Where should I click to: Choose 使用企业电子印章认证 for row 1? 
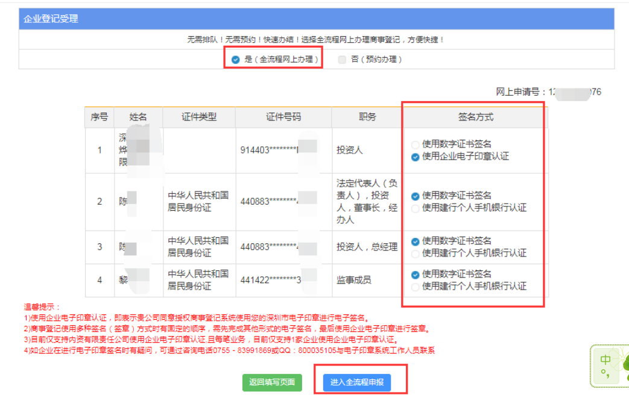415,157
